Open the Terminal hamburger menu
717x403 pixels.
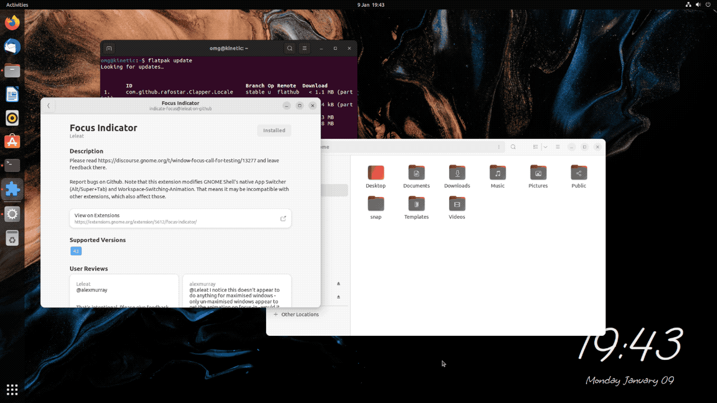[x=304, y=48]
